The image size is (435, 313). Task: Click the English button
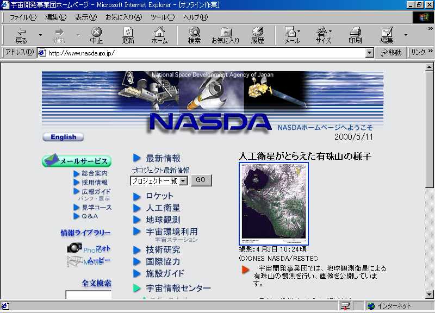pos(63,137)
